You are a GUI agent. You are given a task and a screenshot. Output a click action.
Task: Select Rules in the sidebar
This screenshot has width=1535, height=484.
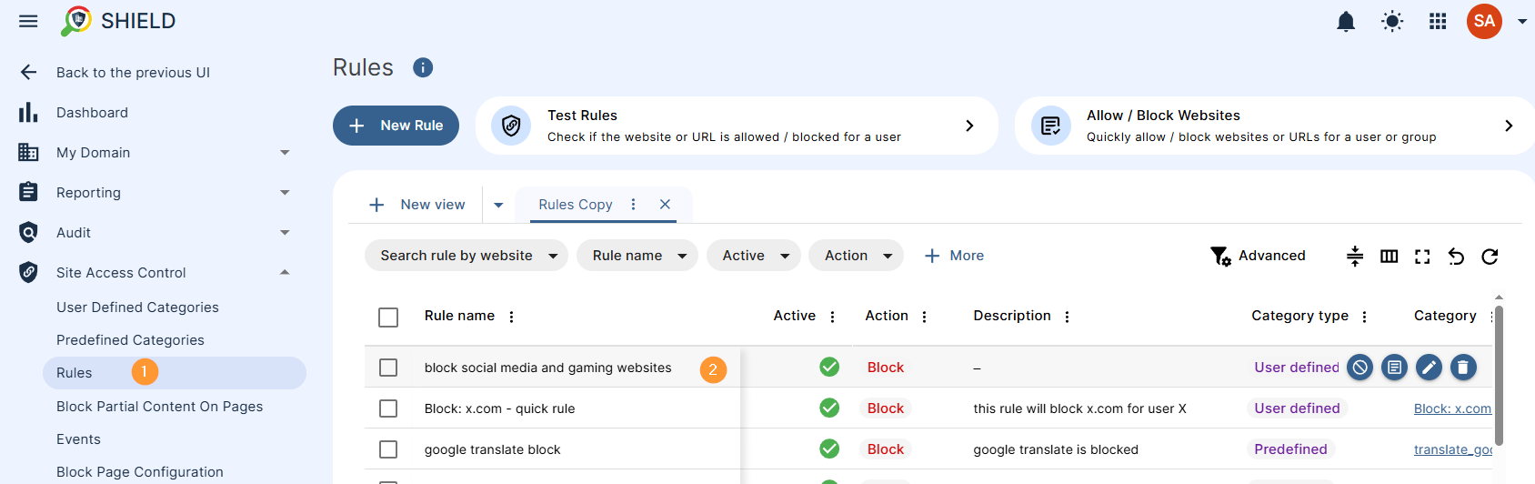click(175, 373)
